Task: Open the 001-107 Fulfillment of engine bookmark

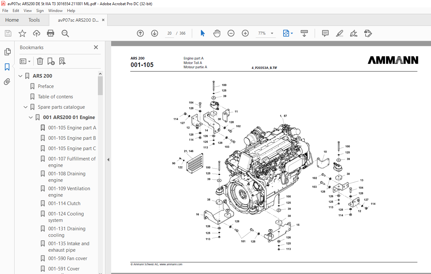Action: (x=72, y=162)
